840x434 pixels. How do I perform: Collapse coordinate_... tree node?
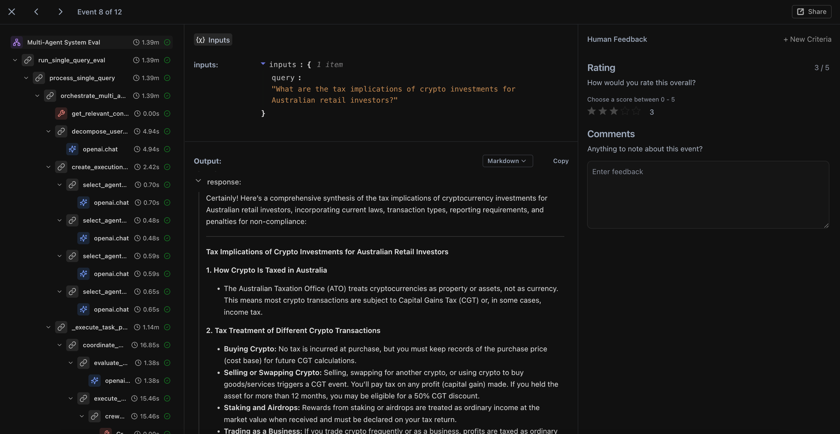(59, 345)
